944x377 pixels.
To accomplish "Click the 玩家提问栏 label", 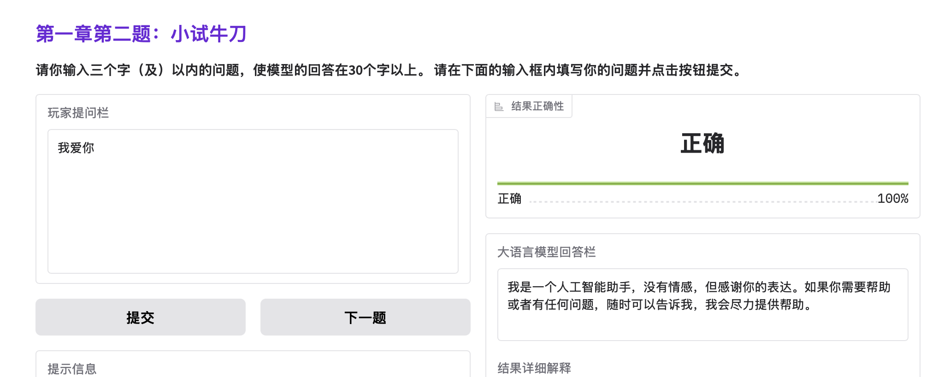I will [x=78, y=113].
